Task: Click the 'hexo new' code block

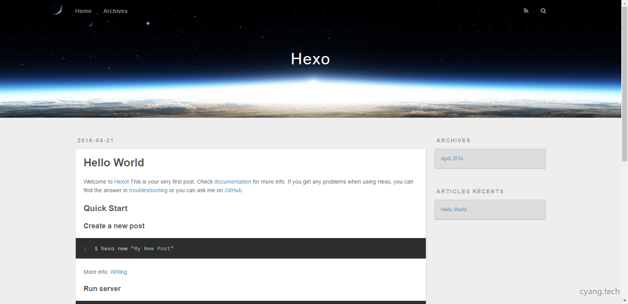Action: coord(250,248)
